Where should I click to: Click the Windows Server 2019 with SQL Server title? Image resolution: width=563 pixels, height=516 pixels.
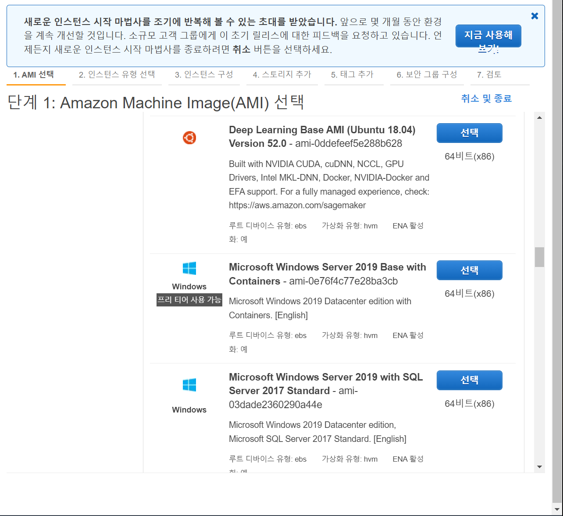point(326,384)
